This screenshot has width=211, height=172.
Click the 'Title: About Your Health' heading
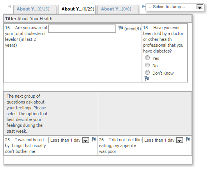(28, 19)
